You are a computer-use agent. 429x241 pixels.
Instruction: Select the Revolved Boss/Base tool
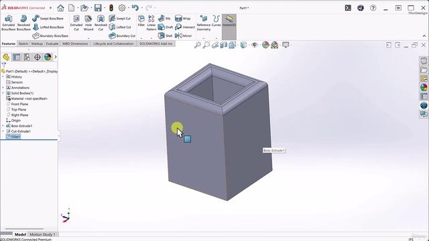pos(23,23)
